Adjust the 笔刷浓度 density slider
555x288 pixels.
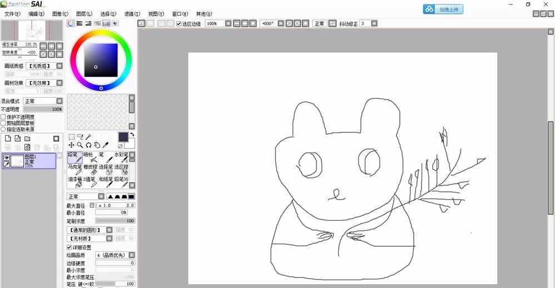(115, 221)
